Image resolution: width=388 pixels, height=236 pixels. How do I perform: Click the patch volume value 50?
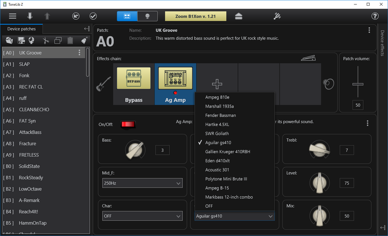pyautogui.click(x=358, y=105)
